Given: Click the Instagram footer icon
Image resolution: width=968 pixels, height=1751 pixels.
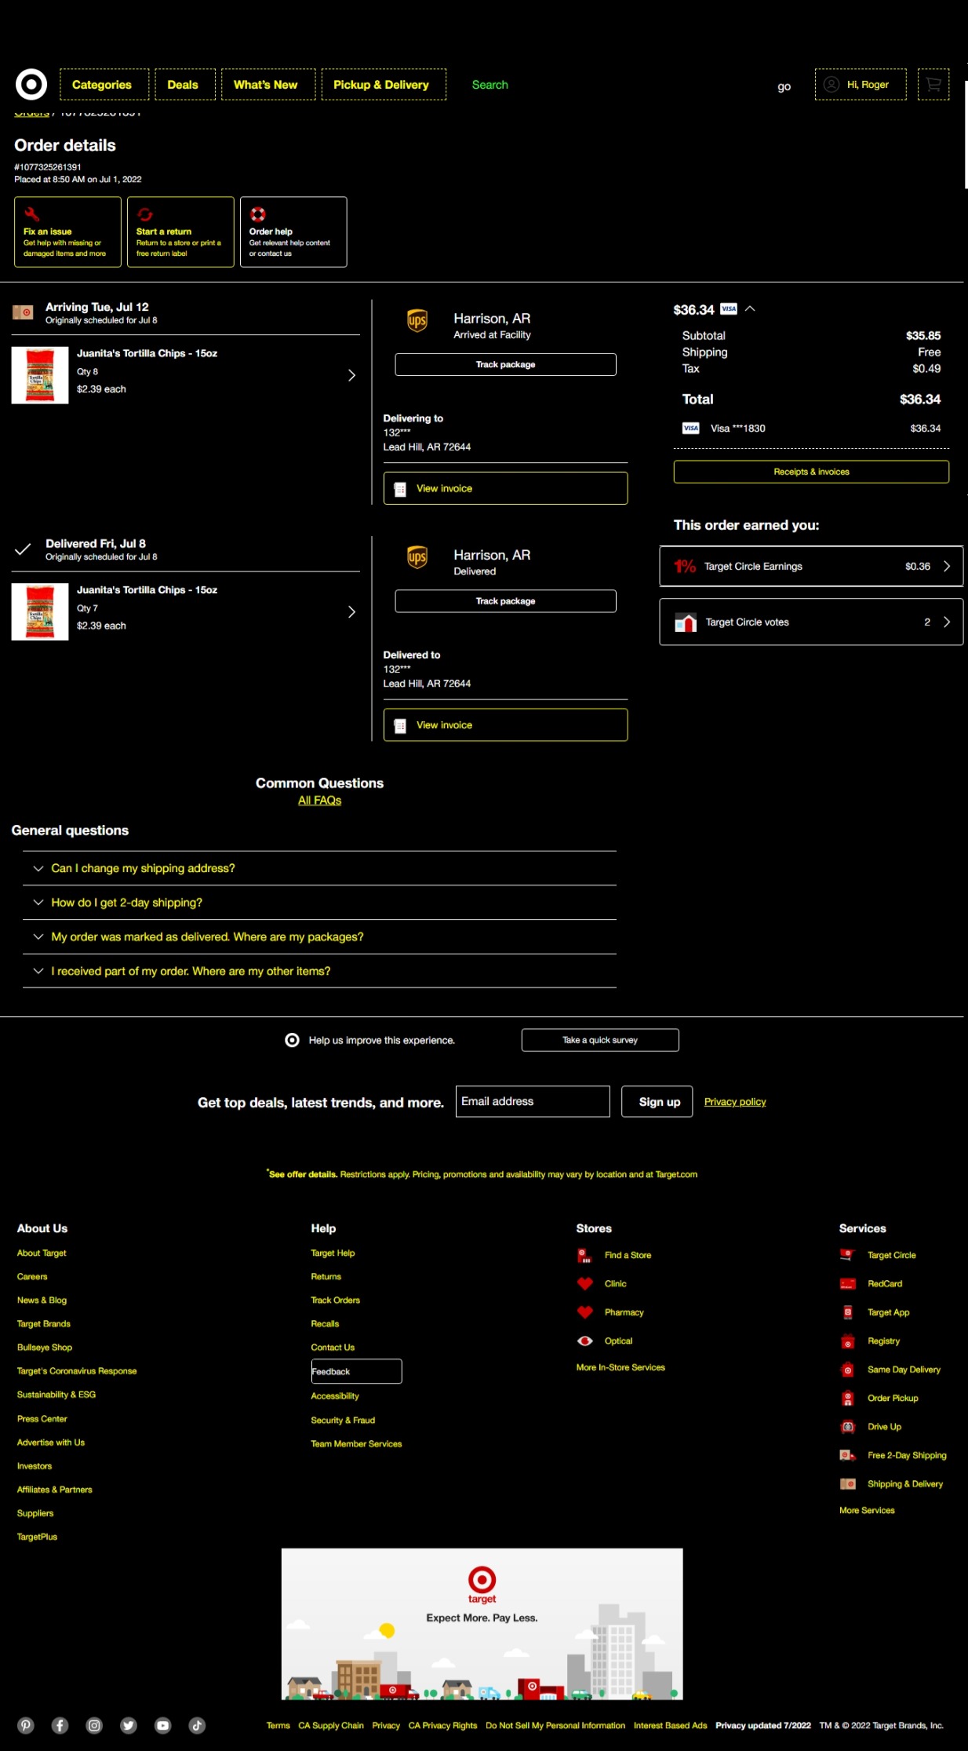Looking at the screenshot, I should click(x=94, y=1725).
